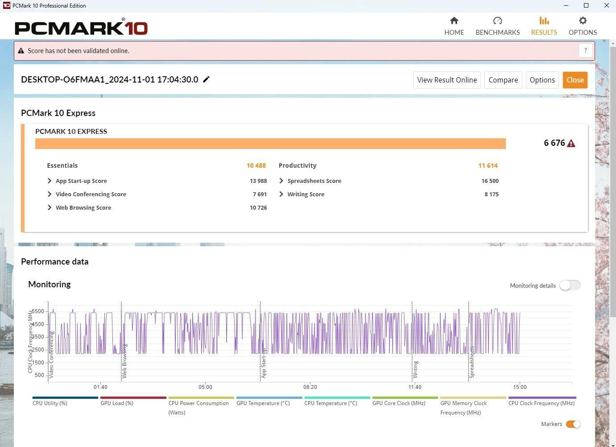Click the PCMark 10 title bar app icon
This screenshot has height=447, width=616.
point(6,6)
